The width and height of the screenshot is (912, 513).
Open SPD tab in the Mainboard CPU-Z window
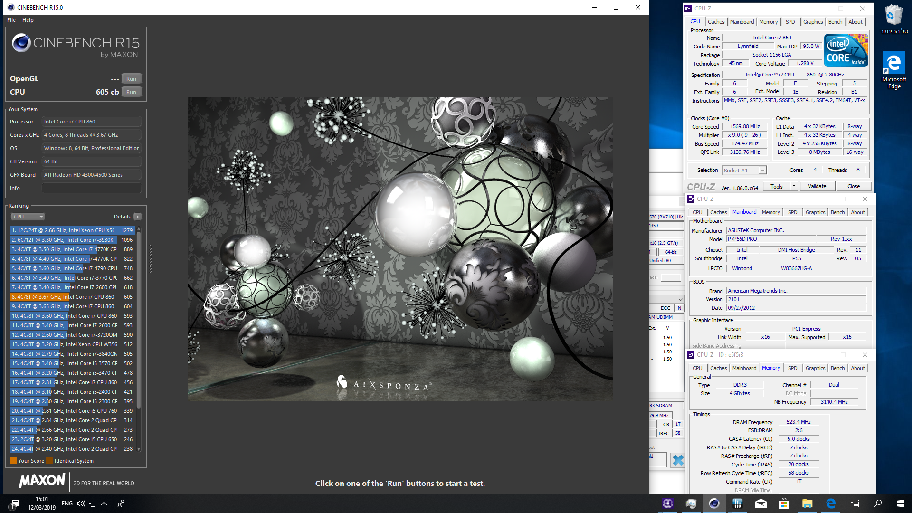click(x=792, y=212)
